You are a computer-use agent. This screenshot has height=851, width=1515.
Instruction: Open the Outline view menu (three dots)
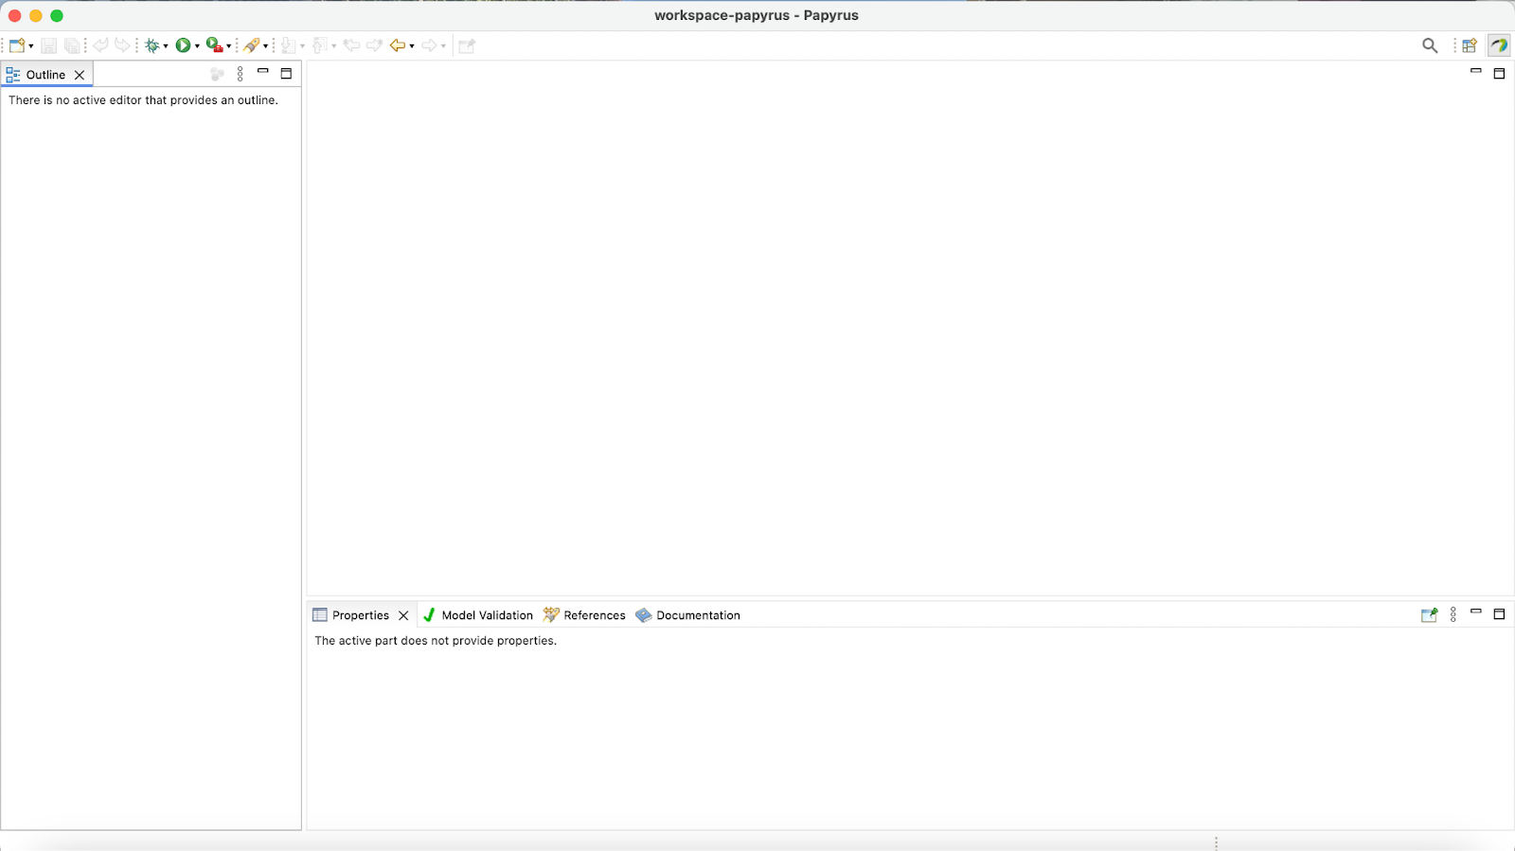point(241,74)
